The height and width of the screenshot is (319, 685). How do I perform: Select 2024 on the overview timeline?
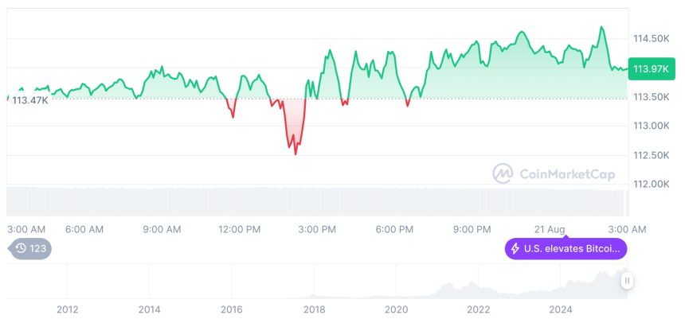(x=561, y=309)
